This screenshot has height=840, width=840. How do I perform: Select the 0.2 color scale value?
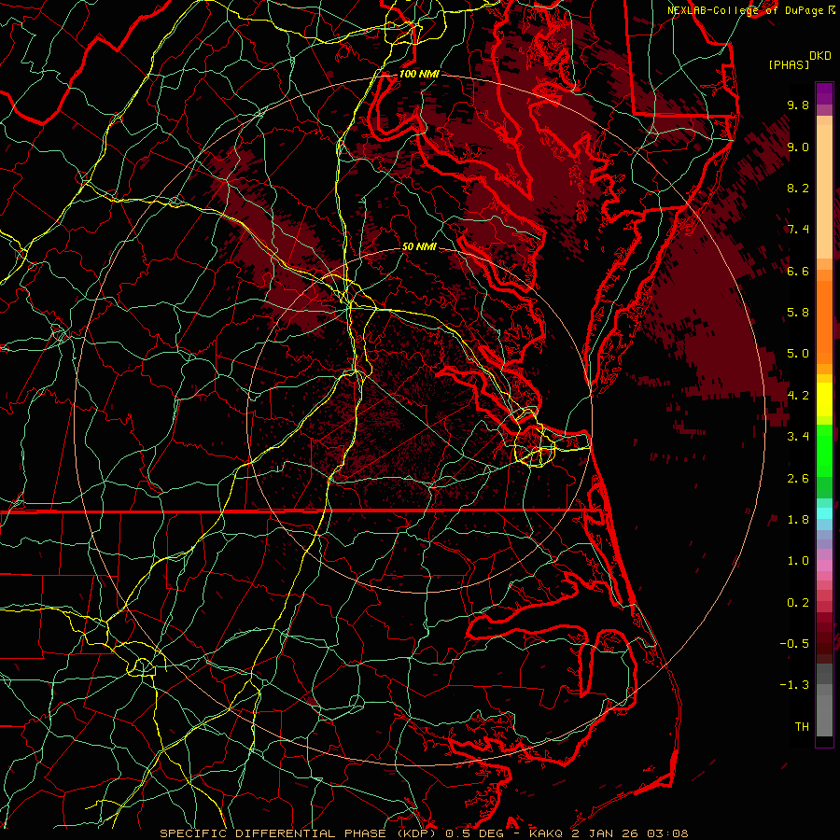(798, 603)
